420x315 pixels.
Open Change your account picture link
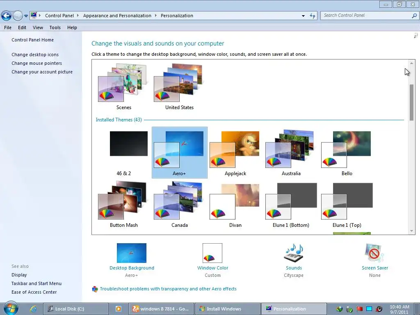[42, 71]
